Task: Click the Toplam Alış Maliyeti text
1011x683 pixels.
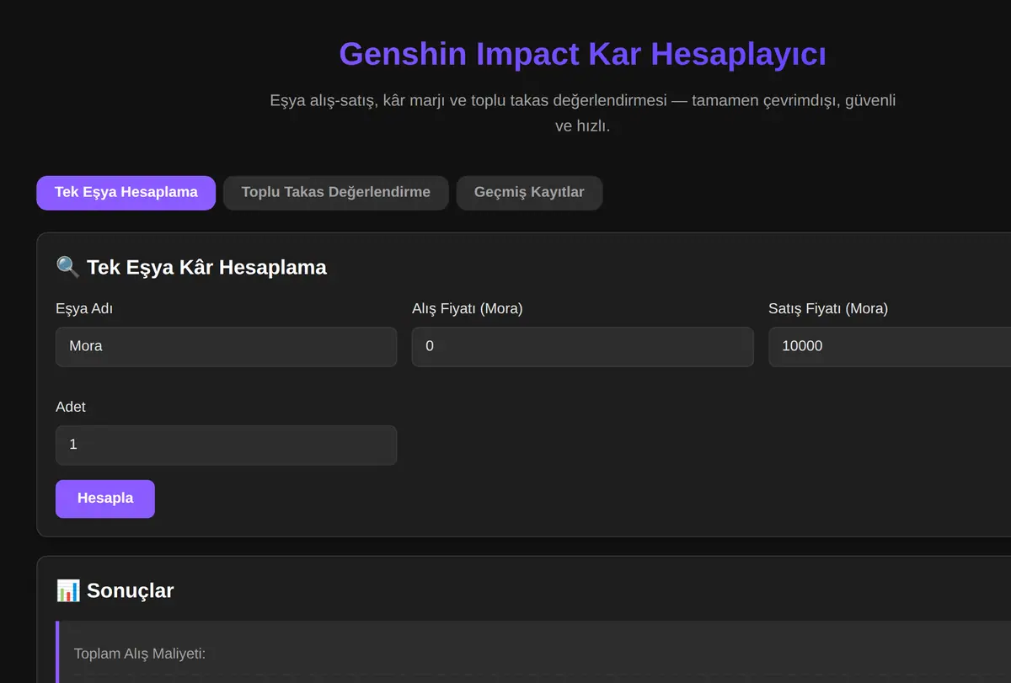Action: [140, 654]
